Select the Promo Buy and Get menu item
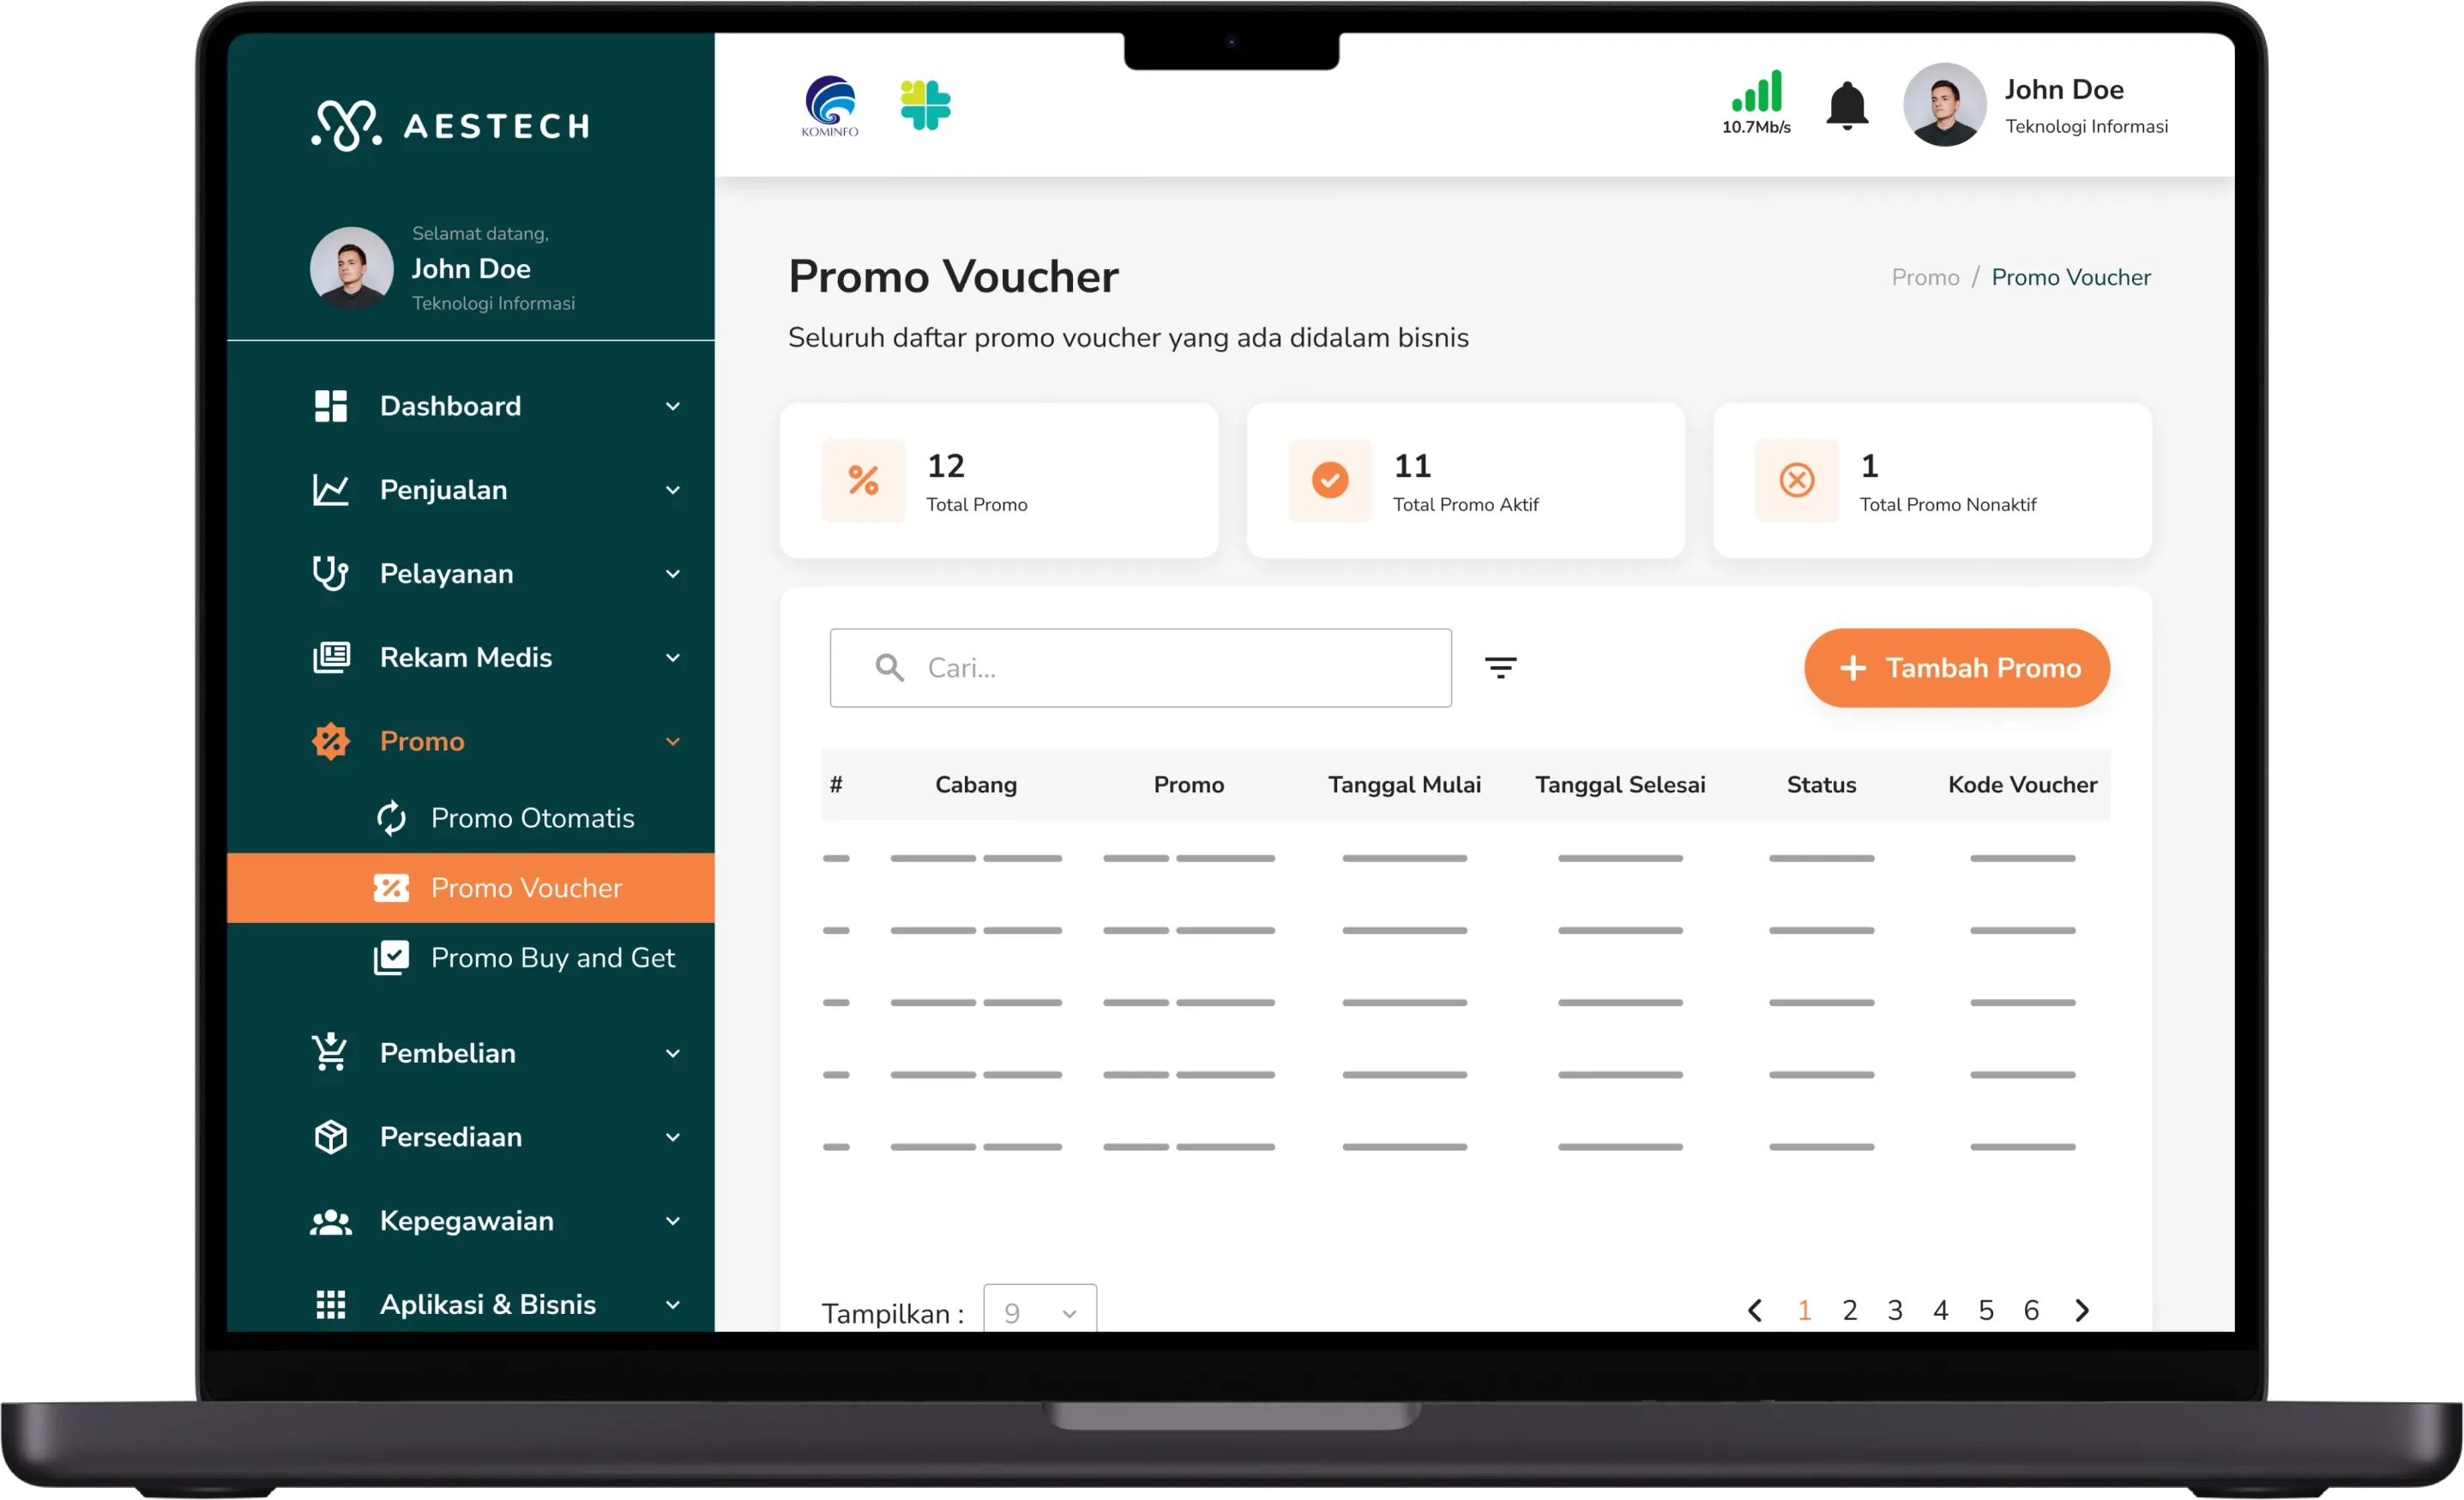 click(x=528, y=956)
